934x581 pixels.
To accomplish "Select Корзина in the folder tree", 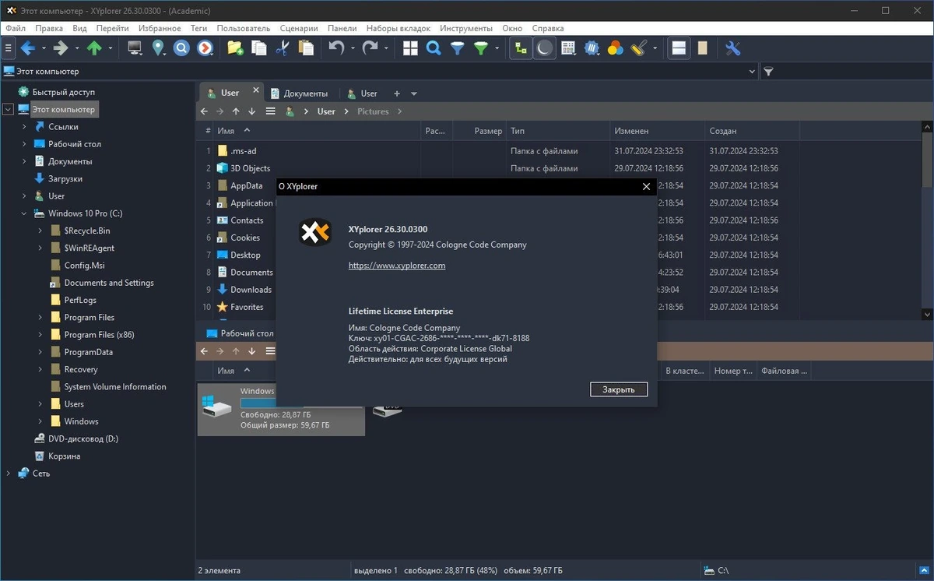I will (x=64, y=456).
